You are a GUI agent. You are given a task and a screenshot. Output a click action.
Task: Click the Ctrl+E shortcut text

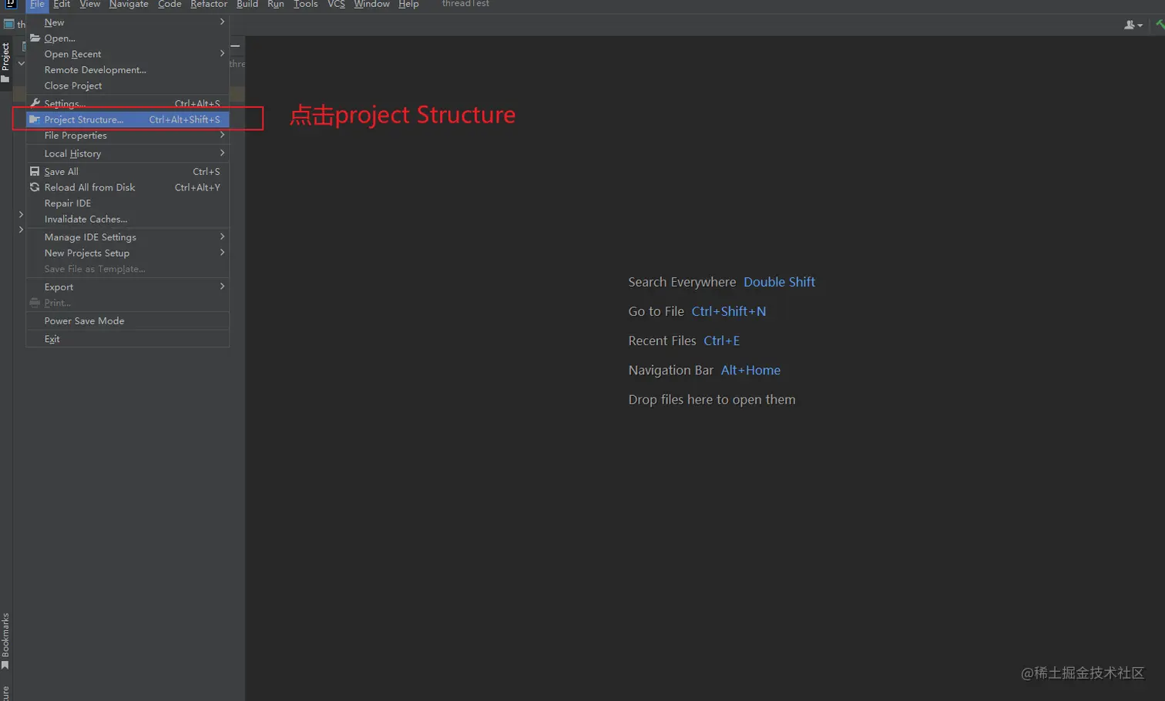pyautogui.click(x=721, y=340)
